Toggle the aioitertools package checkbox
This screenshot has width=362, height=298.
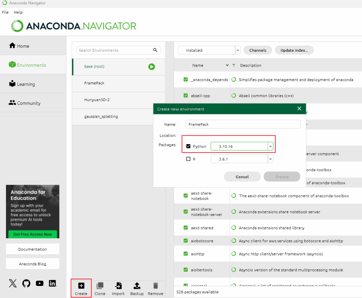(186, 270)
